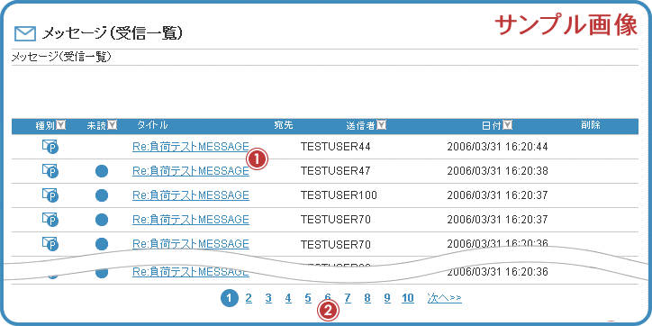652x326 pixels.
Task: Go to page 7
Action: click(348, 298)
